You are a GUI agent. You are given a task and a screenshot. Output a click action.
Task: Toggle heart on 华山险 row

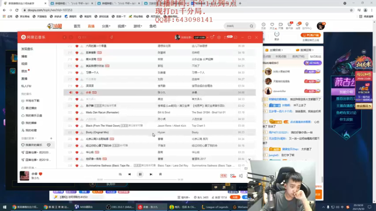(x=77, y=152)
